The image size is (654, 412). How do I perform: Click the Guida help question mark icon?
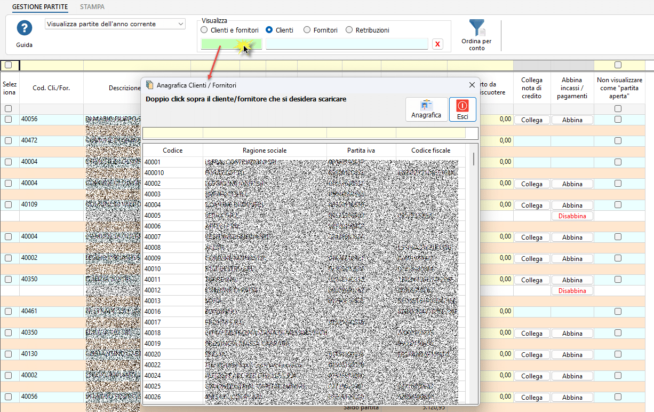tap(25, 28)
